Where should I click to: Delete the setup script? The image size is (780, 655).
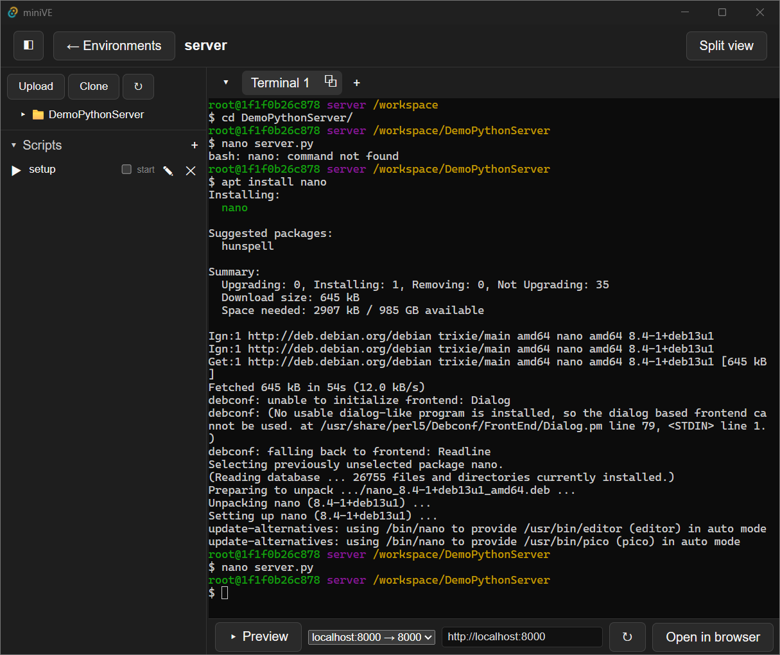point(191,170)
